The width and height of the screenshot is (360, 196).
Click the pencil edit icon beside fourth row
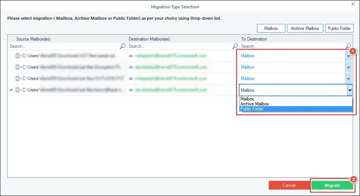click(x=11, y=90)
